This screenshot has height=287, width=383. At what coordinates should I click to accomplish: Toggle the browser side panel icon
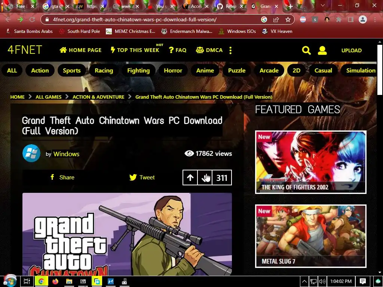(350, 19)
